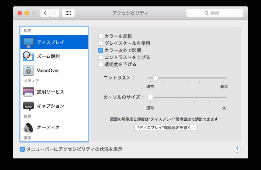Open the オーディオ speaker icon

pyautogui.click(x=28, y=128)
